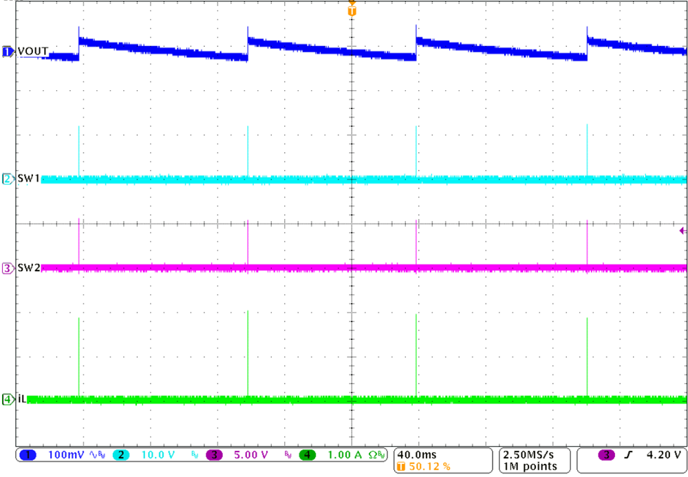Click the Channel 1 marker beside VOUT
The width and height of the screenshot is (688, 477).
(6, 51)
